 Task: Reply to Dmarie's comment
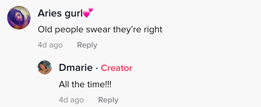(108, 100)
